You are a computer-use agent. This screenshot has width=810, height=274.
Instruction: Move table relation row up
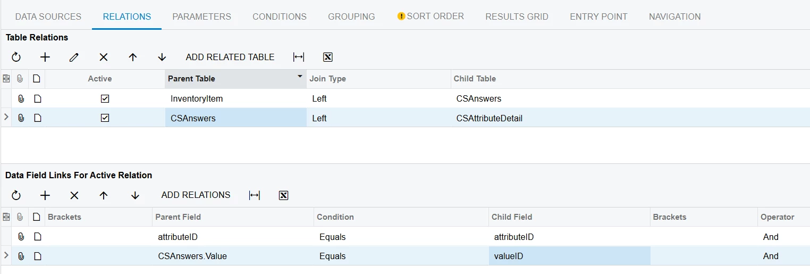(133, 57)
